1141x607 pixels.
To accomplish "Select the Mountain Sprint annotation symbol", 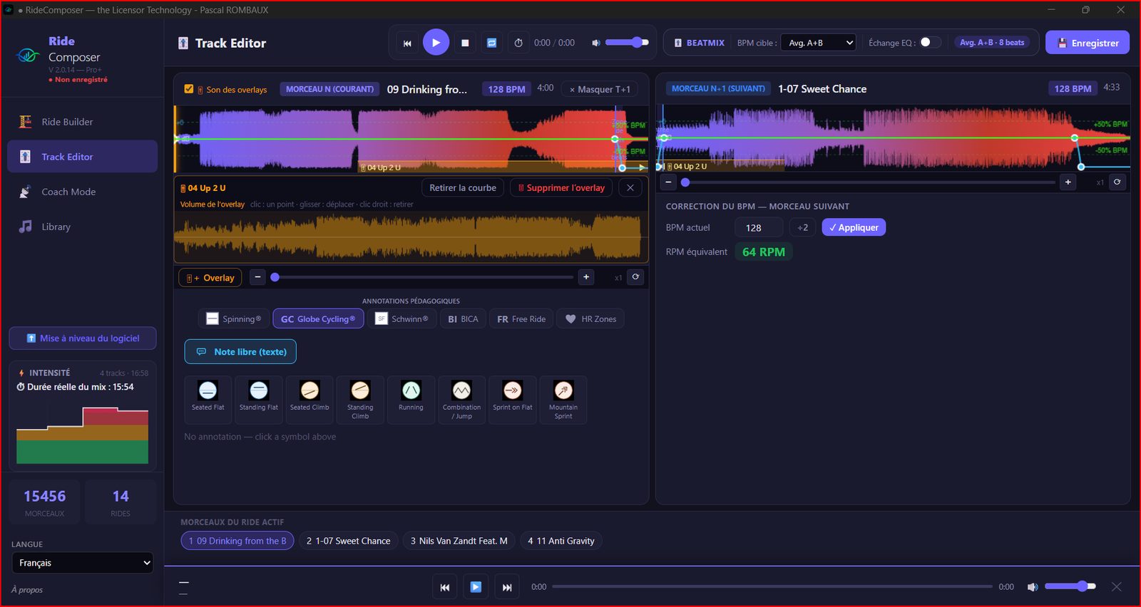I will click(x=563, y=400).
